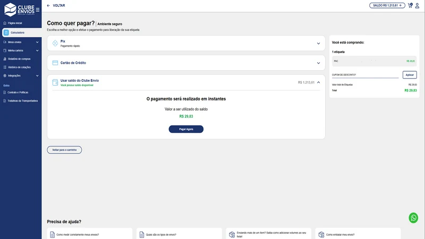Click the document icon for tipos de envio
Screen dimensions: 425x239
pos(142,235)
